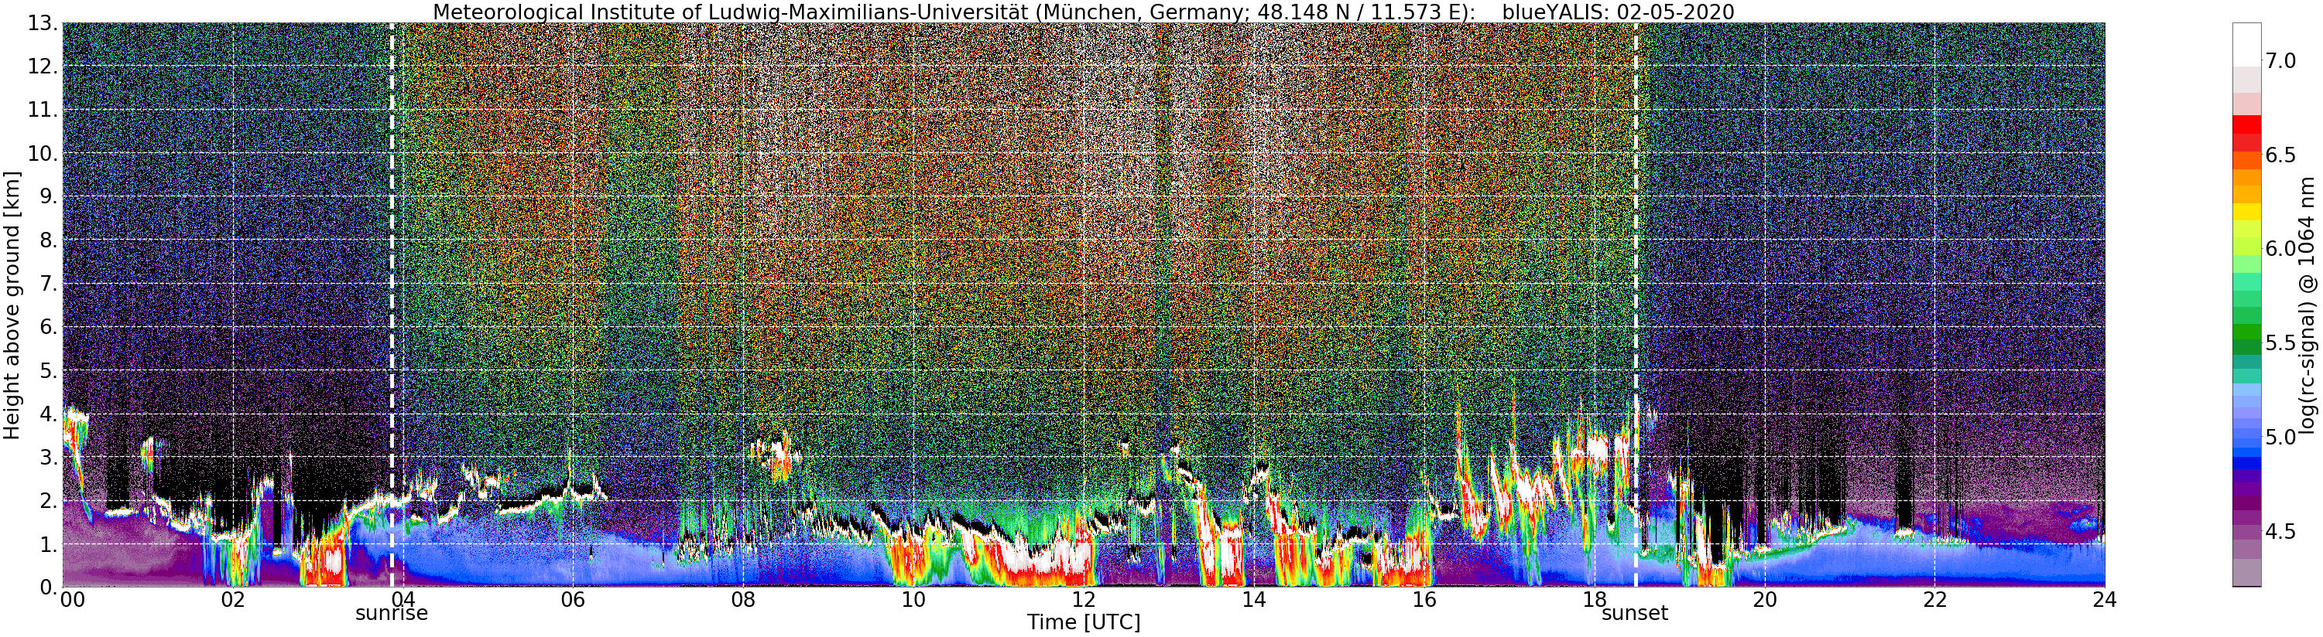This screenshot has height=637, width=2323.
Task: Click the colorbar tick value '5.5'
Action: (x=2280, y=343)
